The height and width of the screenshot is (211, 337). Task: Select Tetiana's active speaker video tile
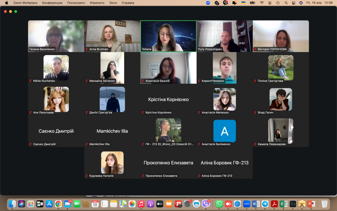[168, 36]
